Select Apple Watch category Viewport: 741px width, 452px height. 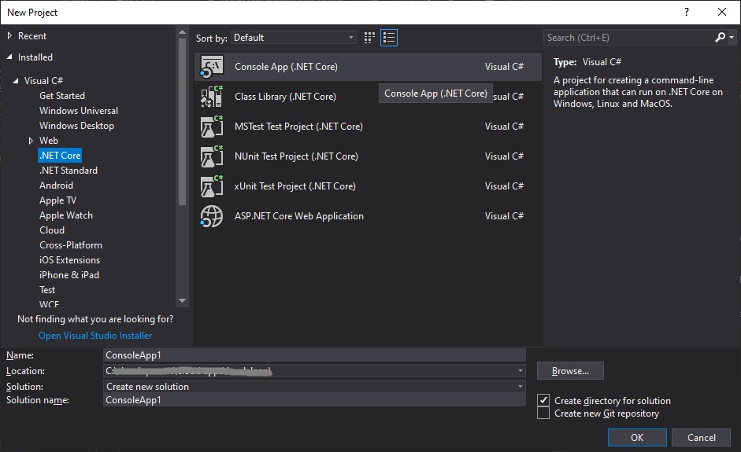coord(66,215)
